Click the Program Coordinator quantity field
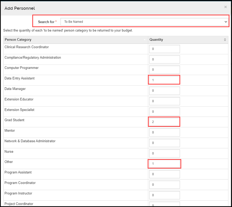The image size is (232, 207). coord(164,185)
